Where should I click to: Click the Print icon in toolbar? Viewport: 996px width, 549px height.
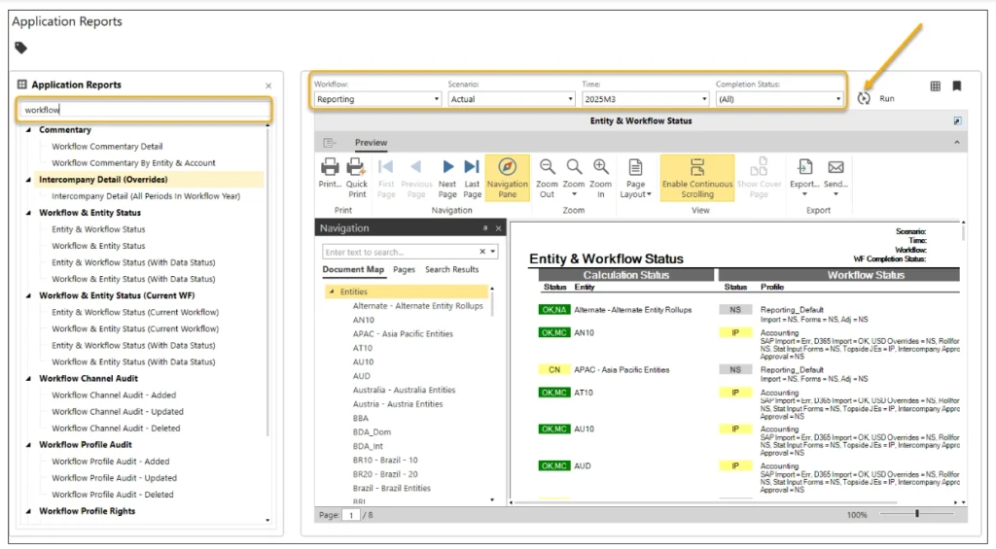pos(330,168)
